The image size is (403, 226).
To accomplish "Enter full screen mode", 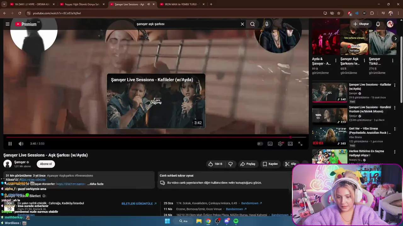I will 300,144.
